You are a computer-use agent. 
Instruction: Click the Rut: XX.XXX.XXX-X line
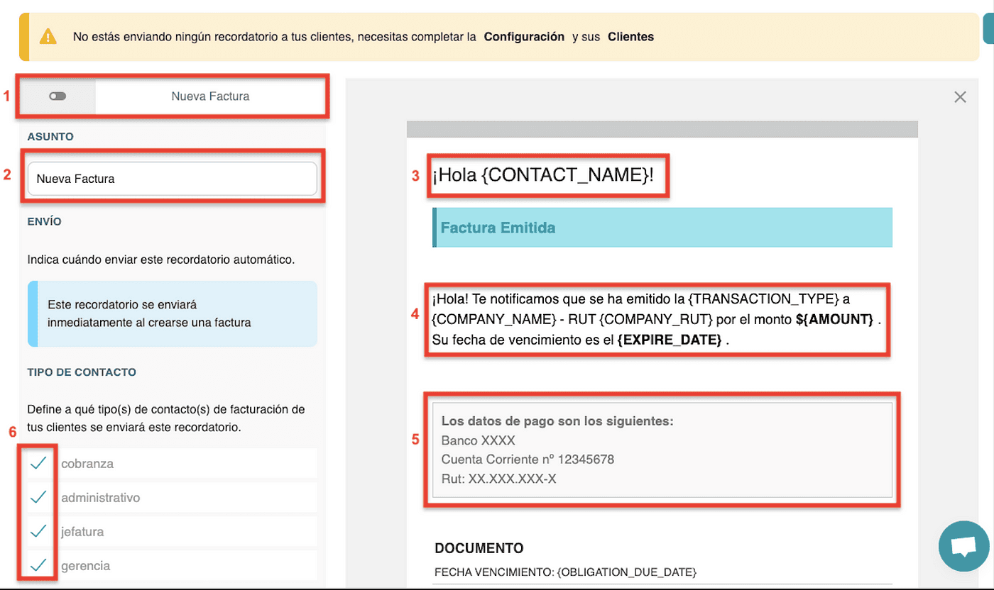pyautogui.click(x=498, y=479)
